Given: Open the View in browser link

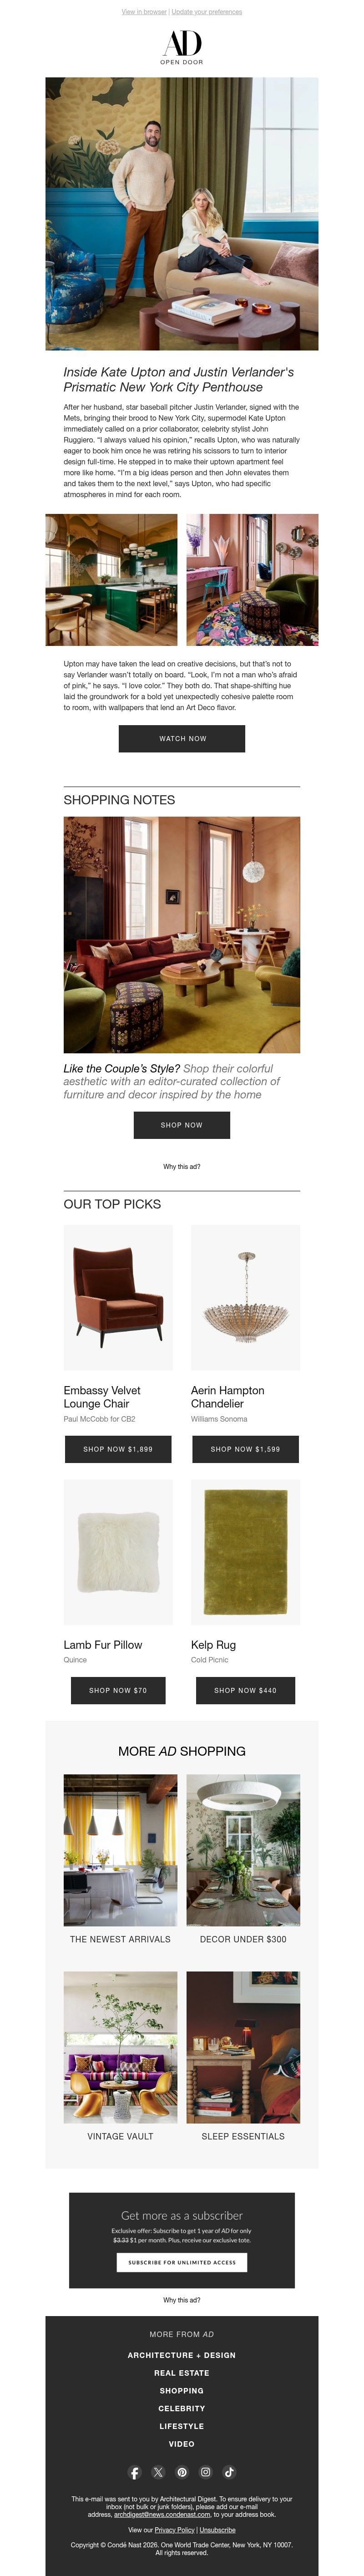Looking at the screenshot, I should coord(144,12).
